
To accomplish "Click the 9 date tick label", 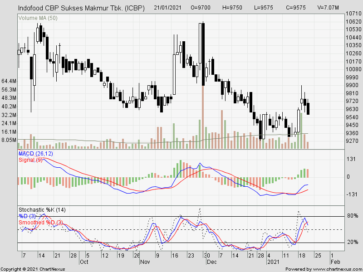I will coord(157,256).
